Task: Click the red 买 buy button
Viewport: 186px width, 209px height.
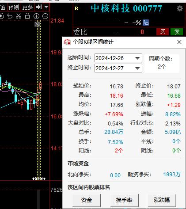Action: tap(163, 32)
